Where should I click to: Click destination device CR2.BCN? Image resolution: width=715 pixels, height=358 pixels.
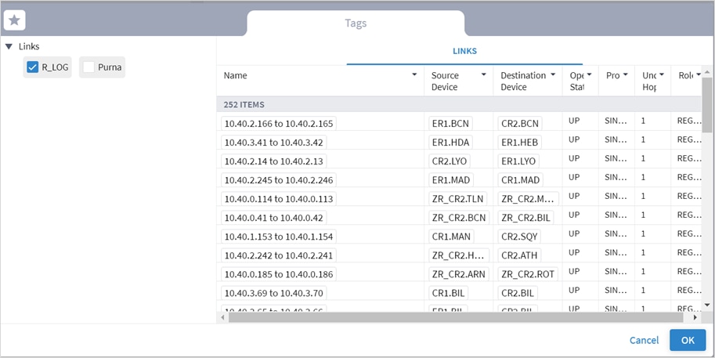click(x=520, y=123)
